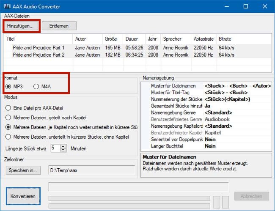The height and width of the screenshot is (211, 275).
Task: Click the Speichern in button
Action: (x=23, y=170)
